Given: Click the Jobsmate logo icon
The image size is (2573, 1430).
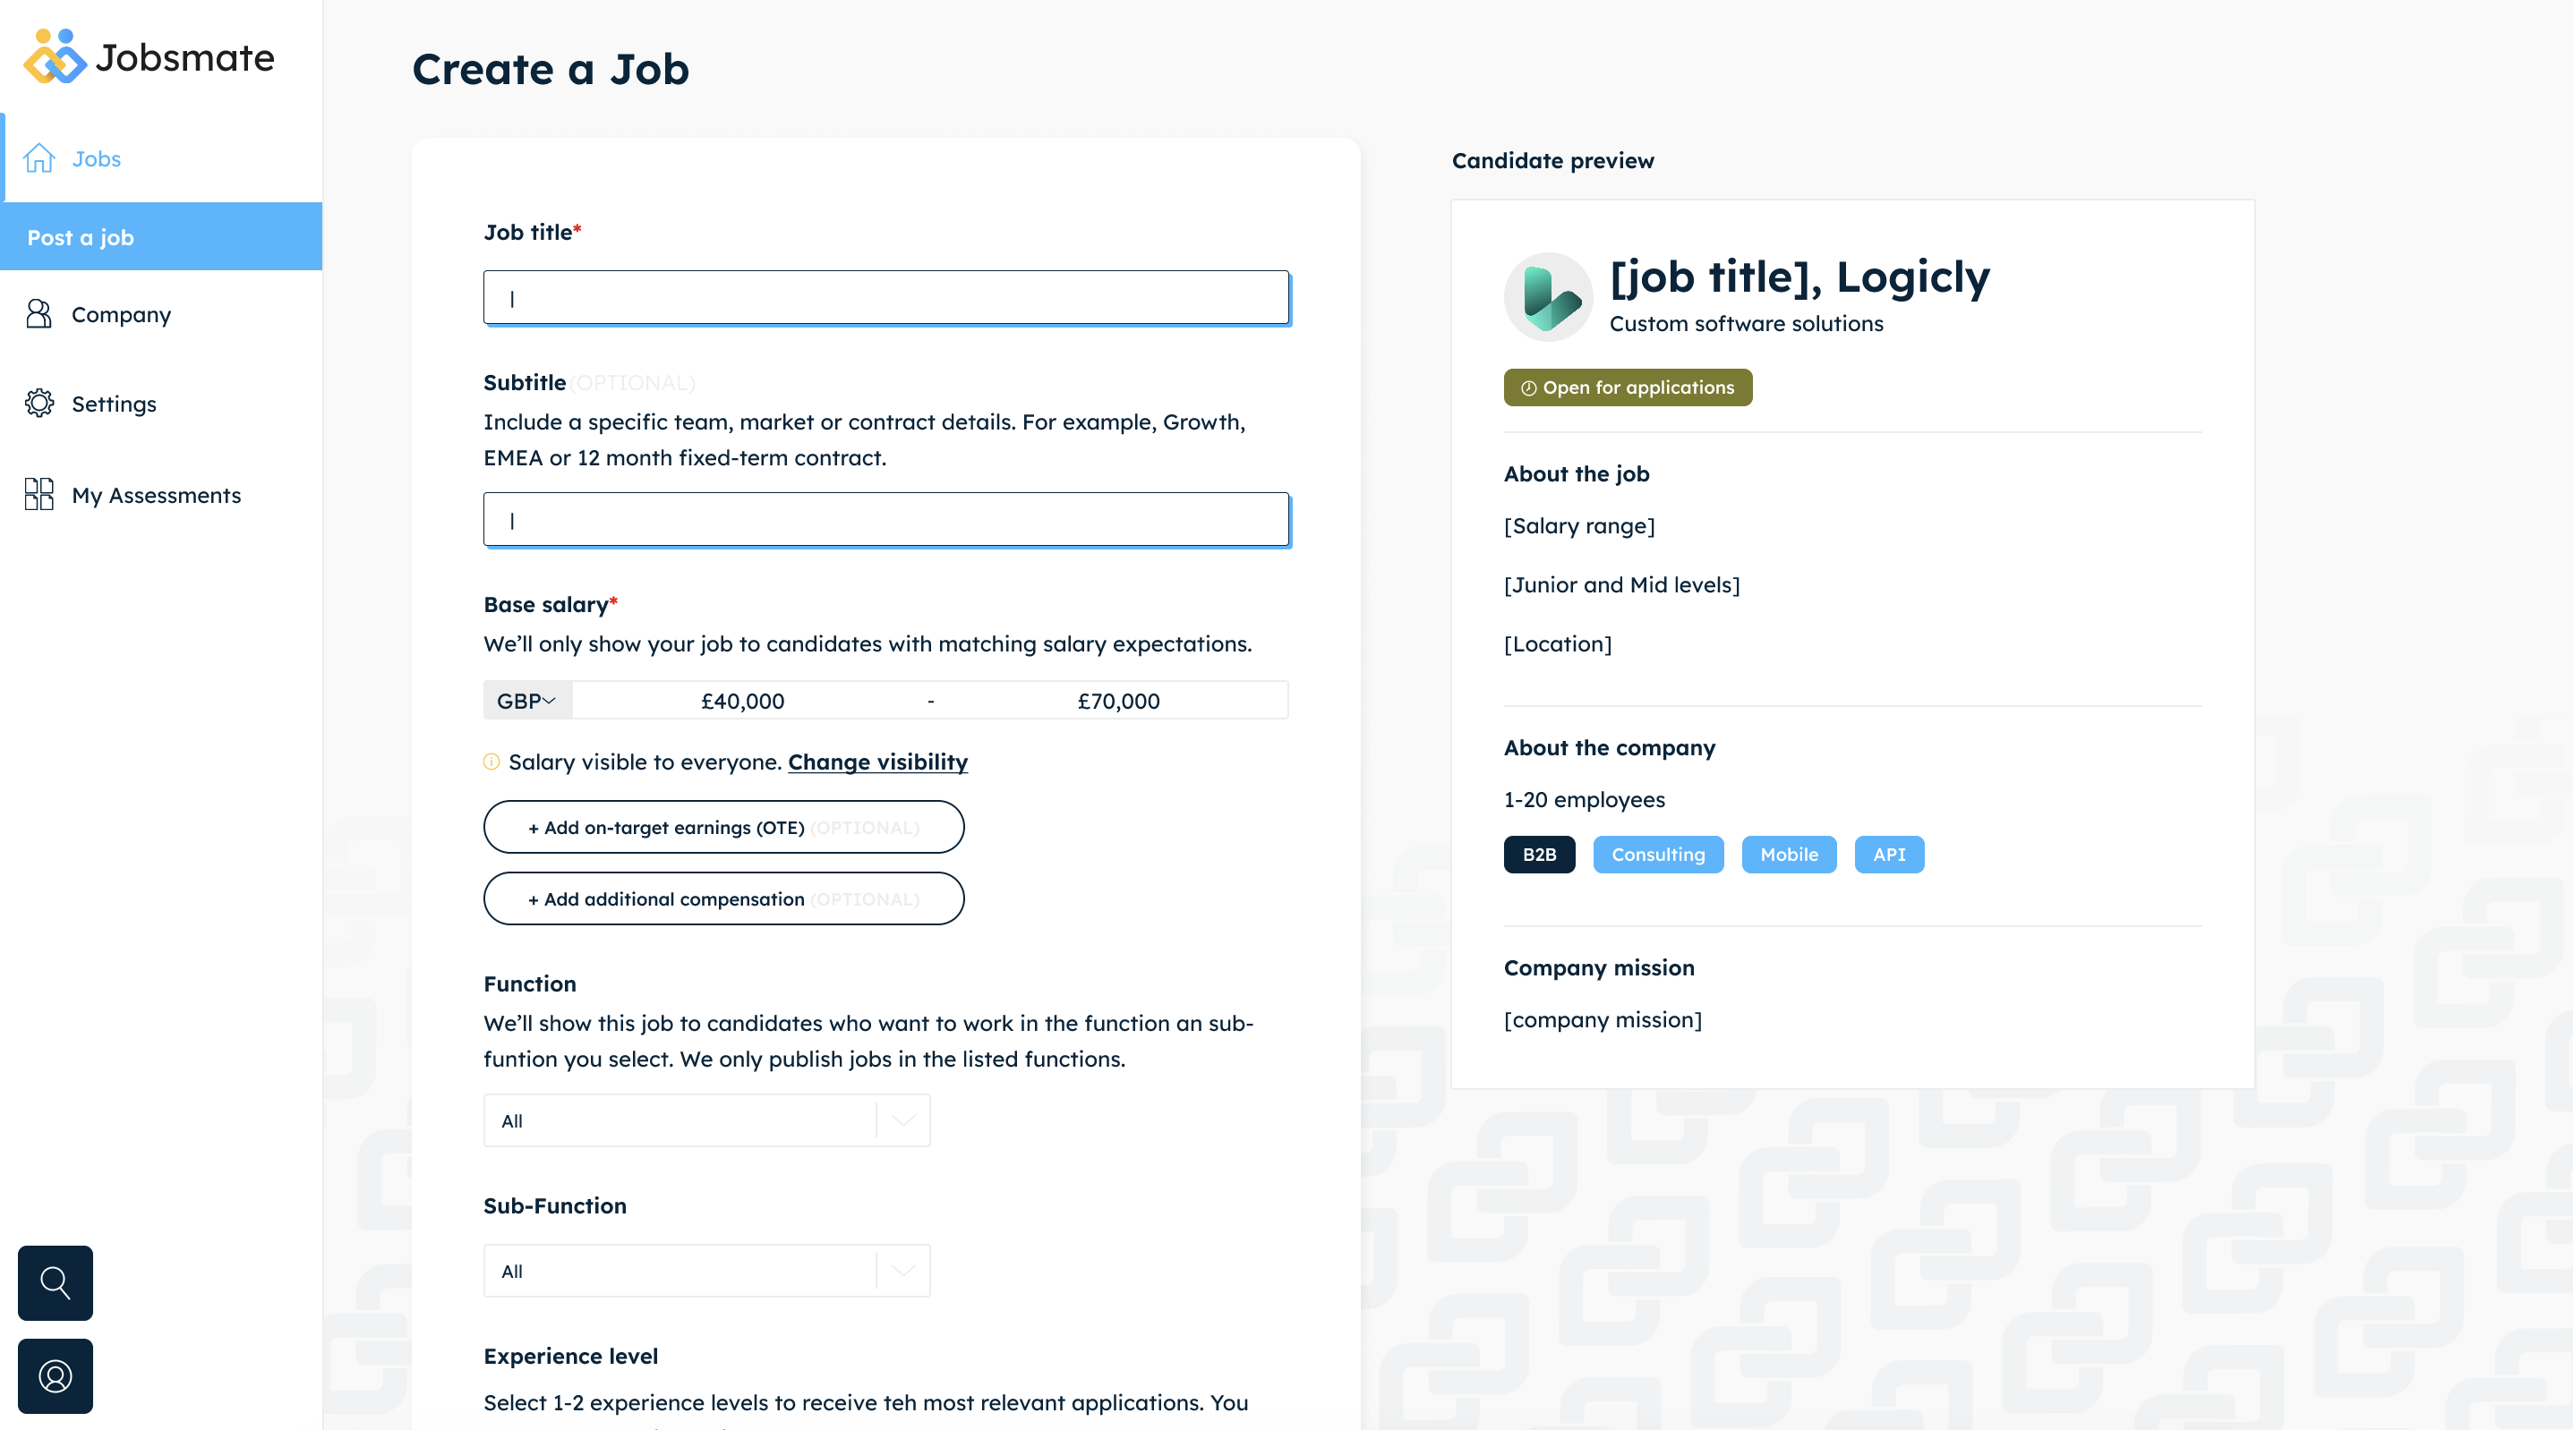Looking at the screenshot, I should (55, 57).
